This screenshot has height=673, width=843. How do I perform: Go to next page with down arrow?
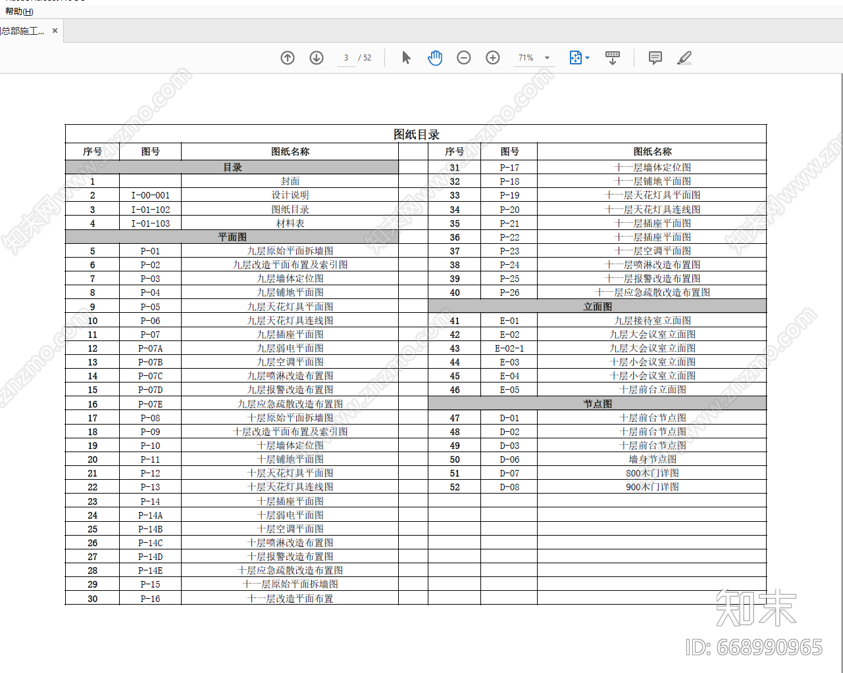coord(317,58)
